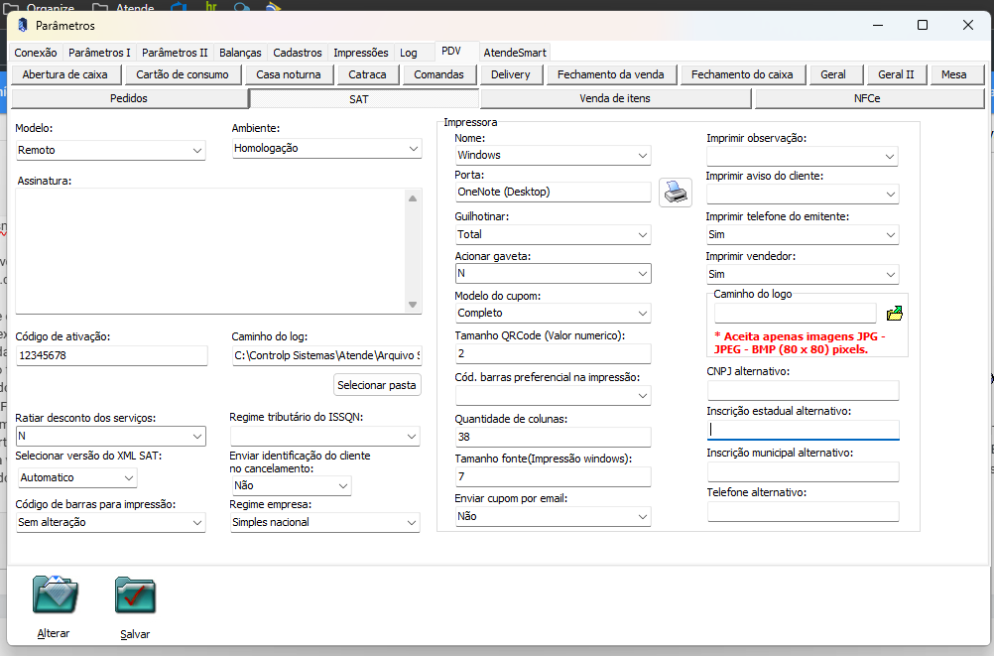Open the Fechamento da venda sub-tab
994x656 pixels.
coord(610,74)
